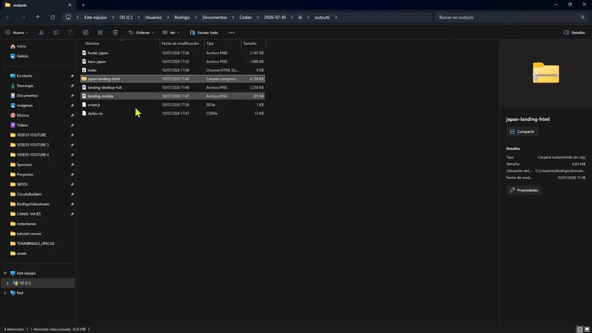Click Usuarios in the breadcrumb path

153,17
